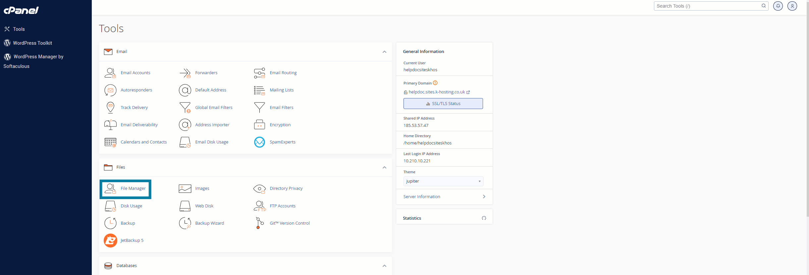Click the SSL/TLS Status button
The width and height of the screenshot is (809, 275).
[443, 103]
